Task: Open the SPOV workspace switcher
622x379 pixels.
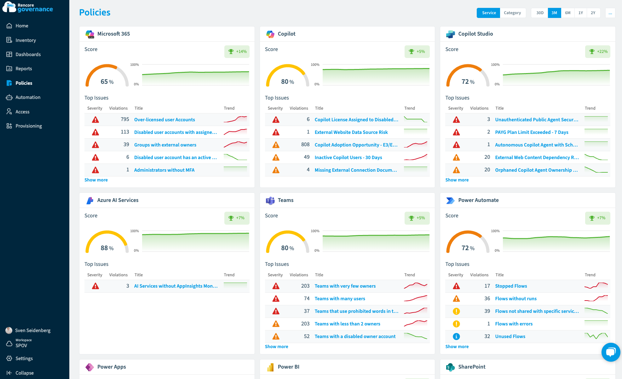Action: click(24, 343)
